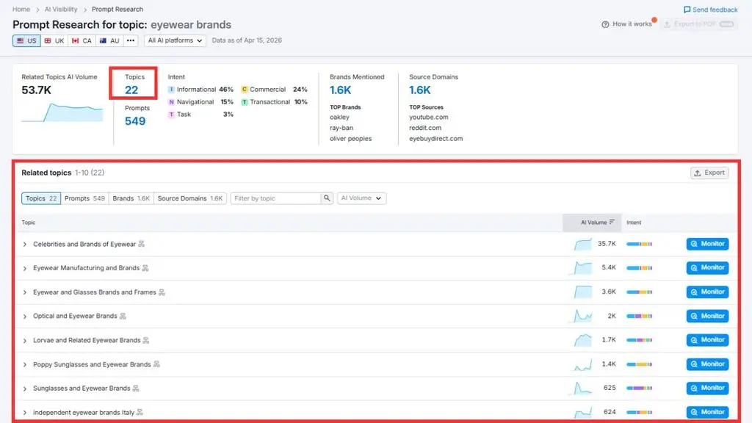
Task: Open the more countries ellipsis menu
Action: pos(131,41)
